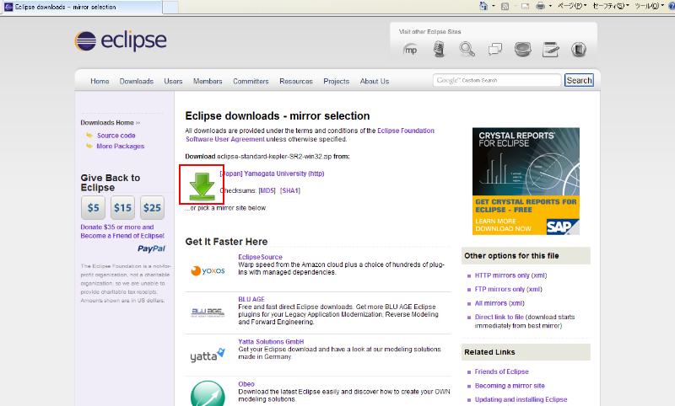Screen dimensions: 675x406
Task: Go to Home in site navigation
Action: (x=100, y=81)
